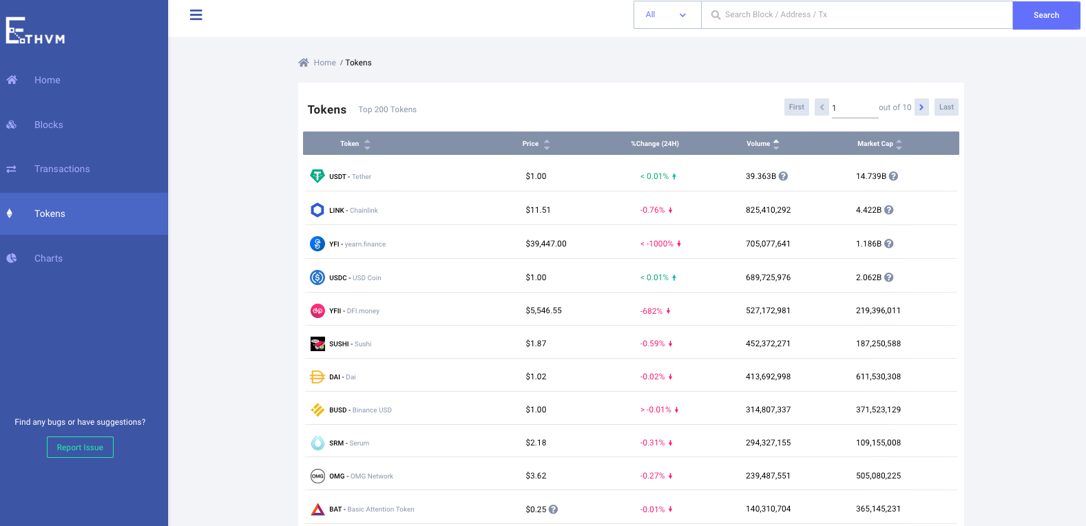The image size is (1086, 526).
Task: Toggle the hamburger menu icon
Action: pos(196,14)
